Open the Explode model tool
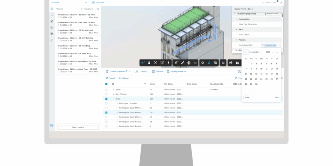Screen dimensions: 333x166 189,63
